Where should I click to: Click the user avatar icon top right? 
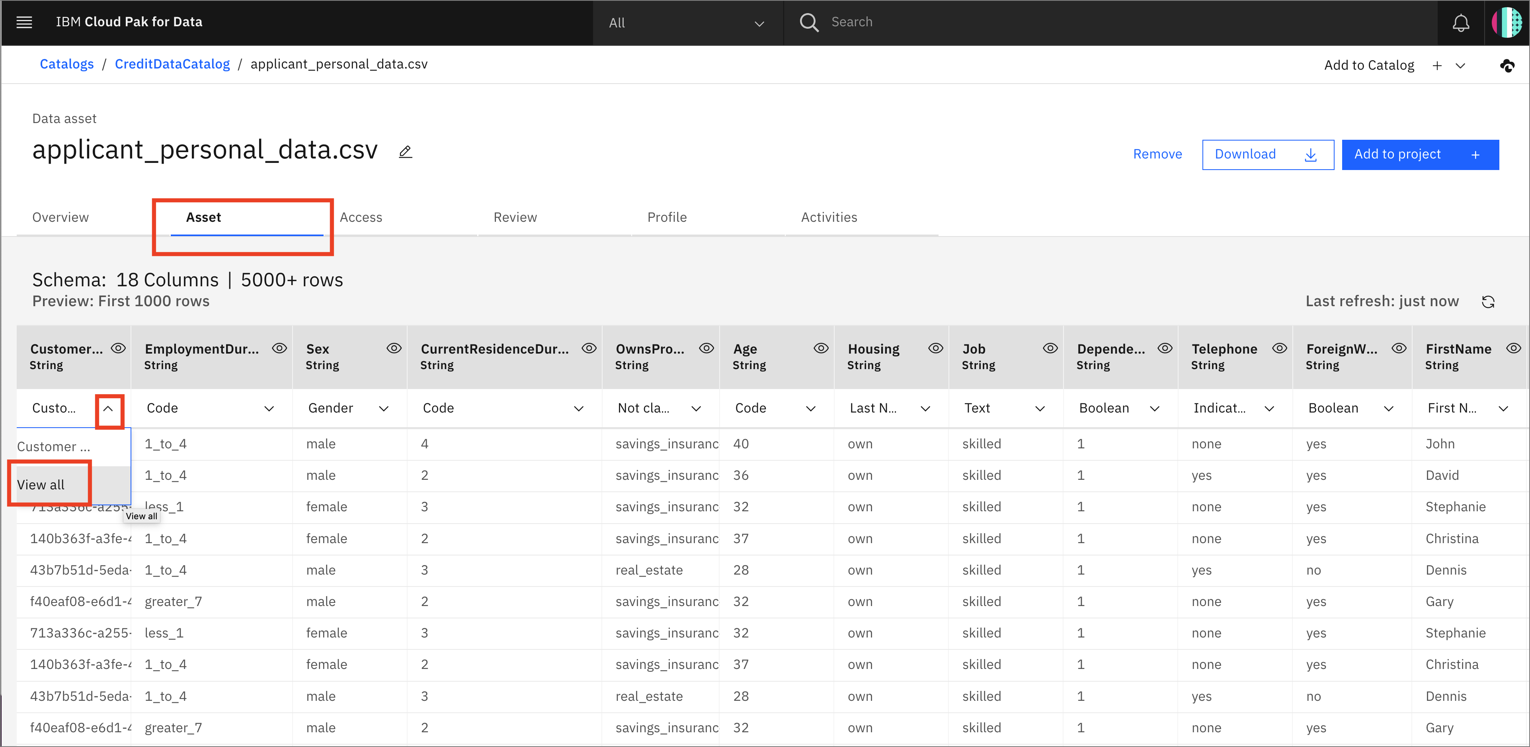1507,22
